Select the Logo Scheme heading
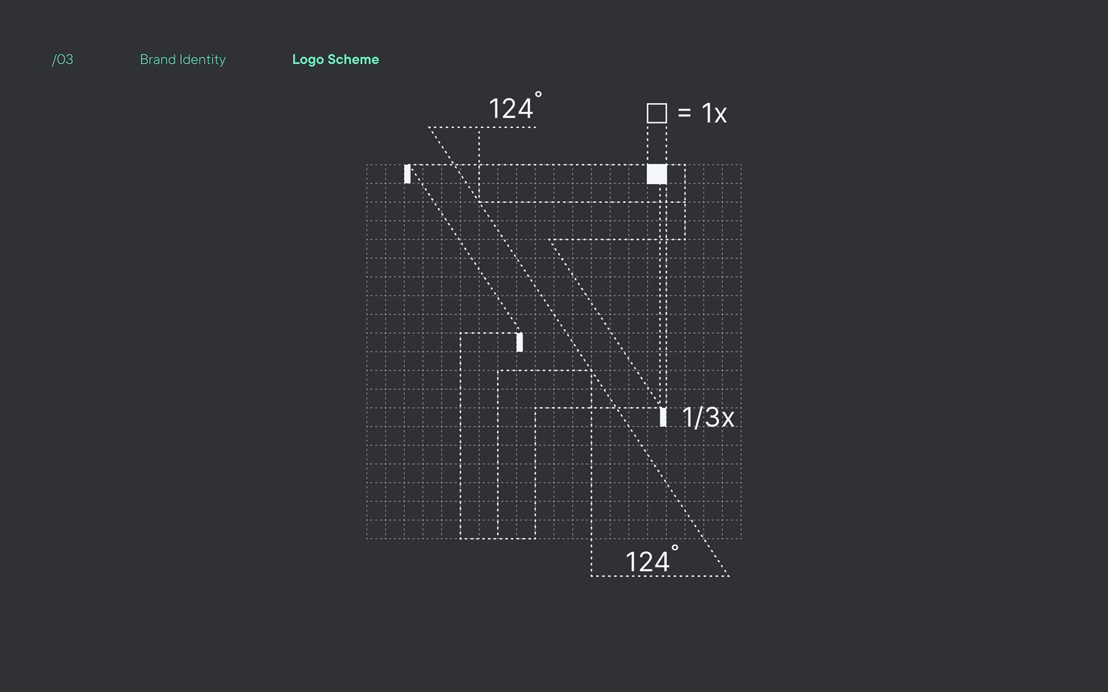This screenshot has height=692, width=1108. pyautogui.click(x=335, y=59)
